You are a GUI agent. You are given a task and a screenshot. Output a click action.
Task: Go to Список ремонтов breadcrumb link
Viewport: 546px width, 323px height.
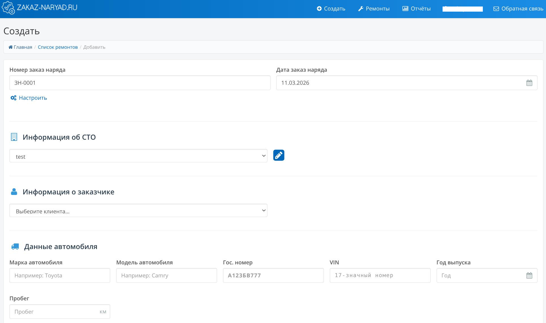[58, 47]
